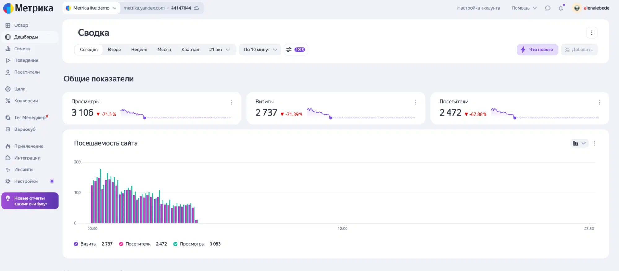Click the Новые отчеты promo banner
This screenshot has height=271, width=619.
click(30, 201)
